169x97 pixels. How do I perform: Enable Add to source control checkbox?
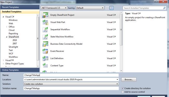point(122,92)
